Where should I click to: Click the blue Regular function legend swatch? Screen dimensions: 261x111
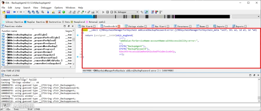pos(25,22)
